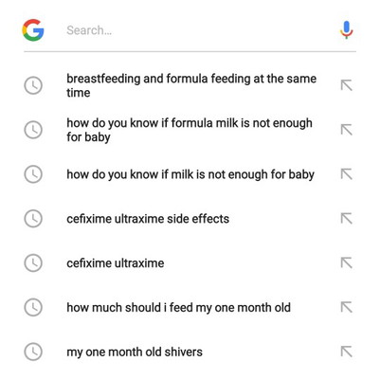The height and width of the screenshot is (379, 380).
Task: Click clock icon next to 'my one month old shivers'
Action: coord(33,352)
